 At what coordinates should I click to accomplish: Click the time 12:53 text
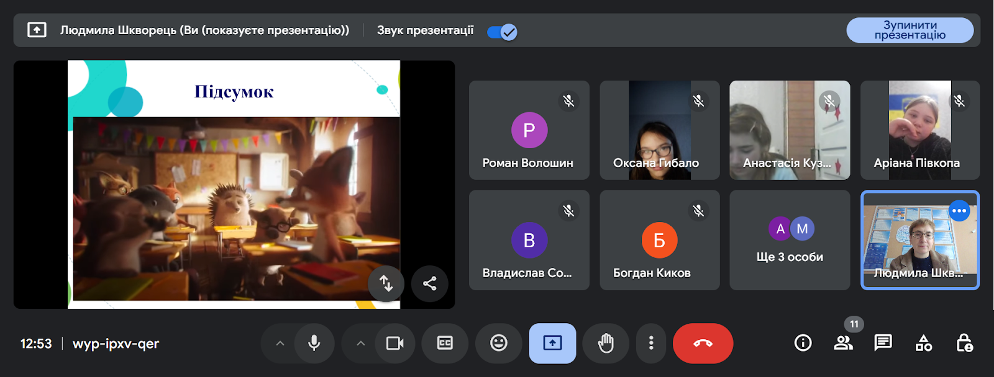click(36, 344)
